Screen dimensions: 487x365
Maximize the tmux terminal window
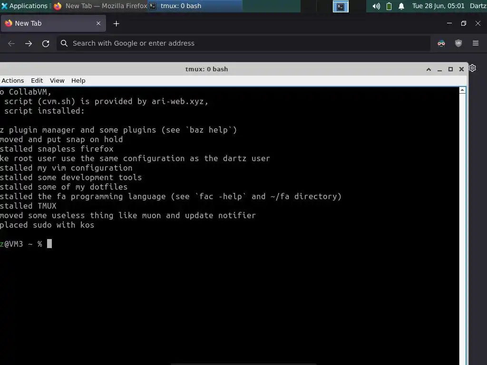450,69
